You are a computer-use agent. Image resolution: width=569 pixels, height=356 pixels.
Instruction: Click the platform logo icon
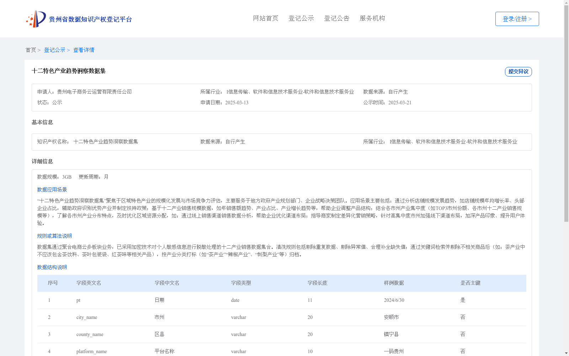(36, 19)
